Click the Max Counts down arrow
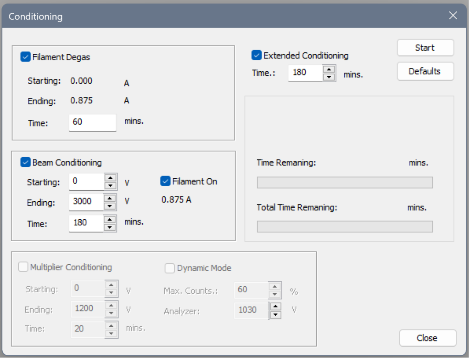 (x=275, y=293)
